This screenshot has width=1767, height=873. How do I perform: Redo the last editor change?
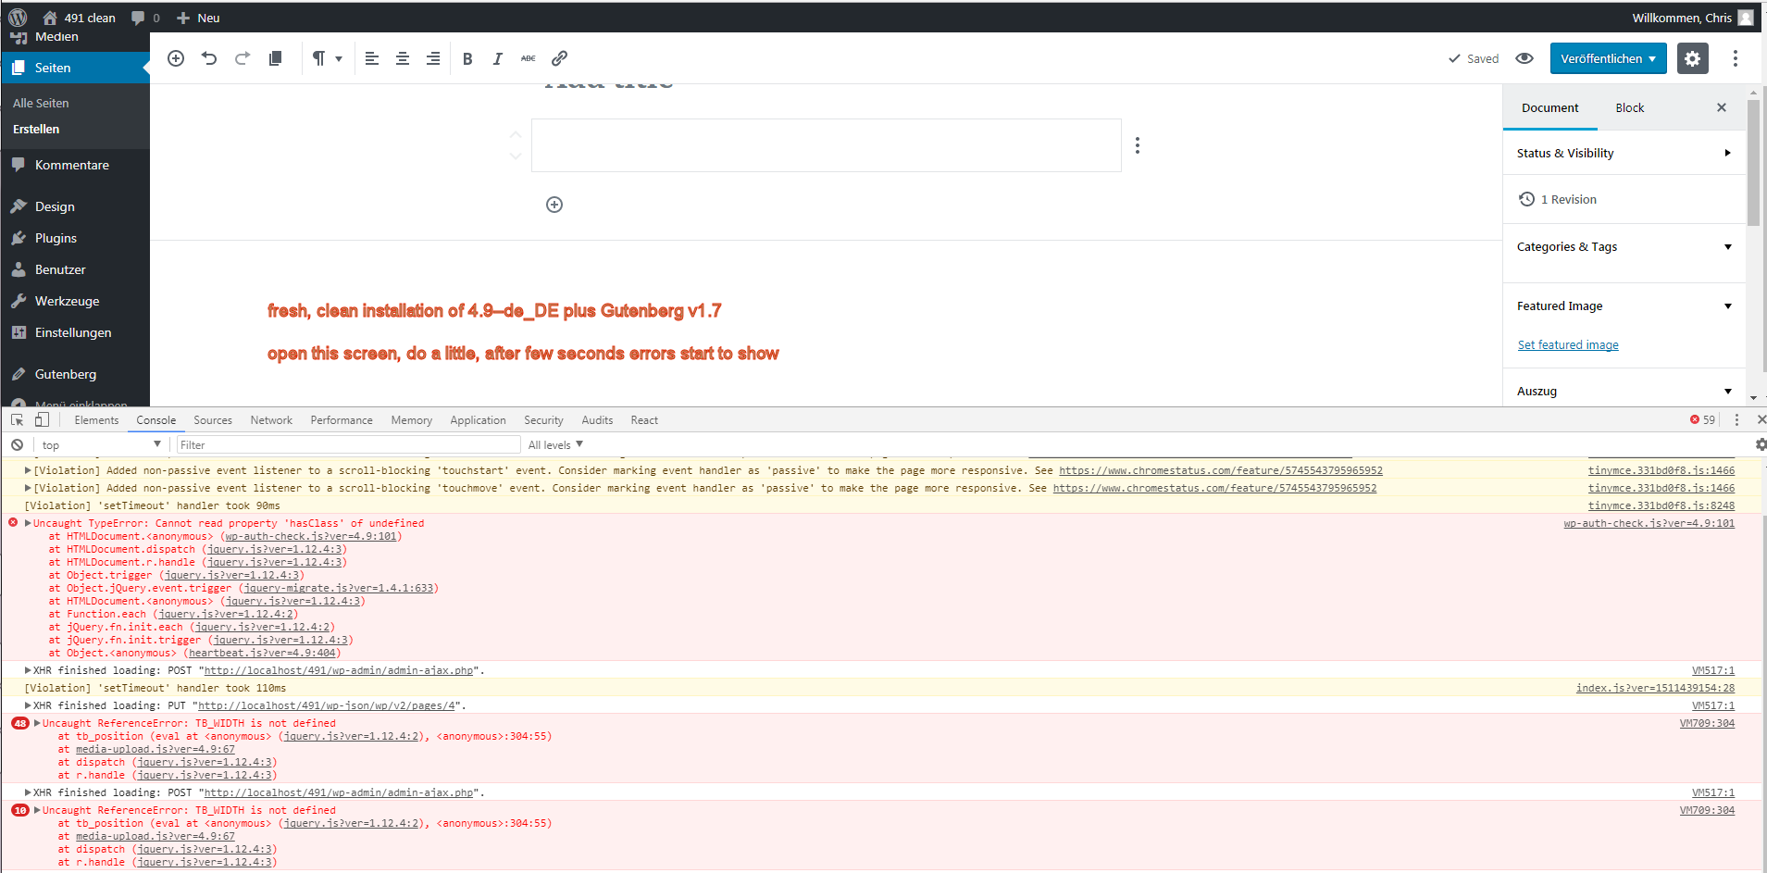(242, 57)
